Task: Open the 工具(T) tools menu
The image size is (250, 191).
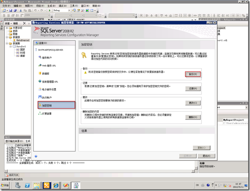Action: [x=74, y=6]
